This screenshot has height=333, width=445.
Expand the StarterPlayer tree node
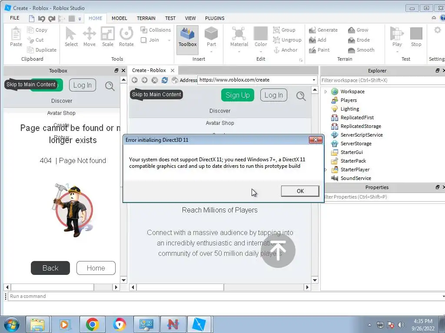pos(326,170)
